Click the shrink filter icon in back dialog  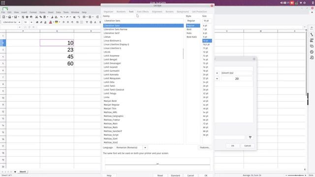coord(250,137)
